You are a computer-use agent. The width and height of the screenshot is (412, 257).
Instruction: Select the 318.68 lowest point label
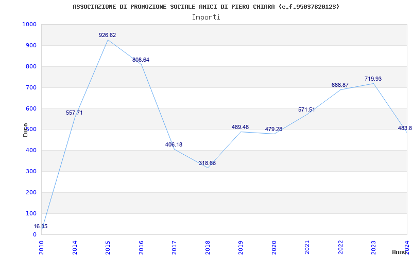[x=207, y=163]
